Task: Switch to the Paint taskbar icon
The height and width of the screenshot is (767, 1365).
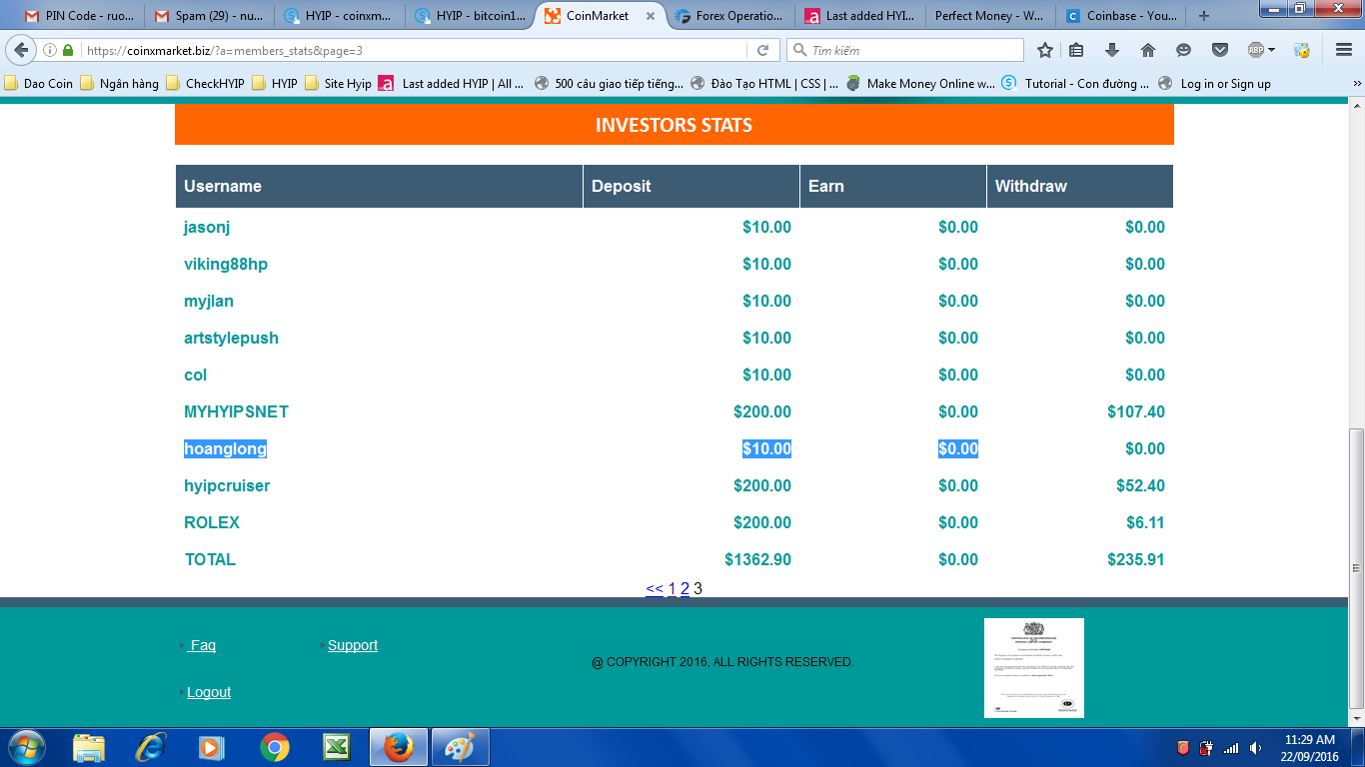Action: tap(460, 747)
